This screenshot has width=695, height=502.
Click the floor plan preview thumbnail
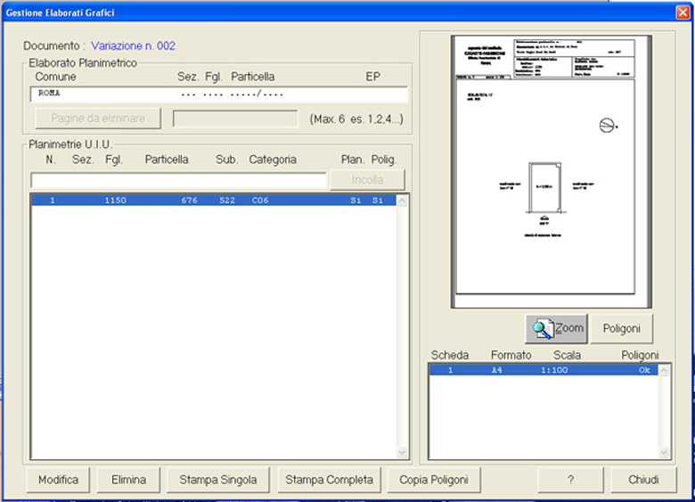551,171
